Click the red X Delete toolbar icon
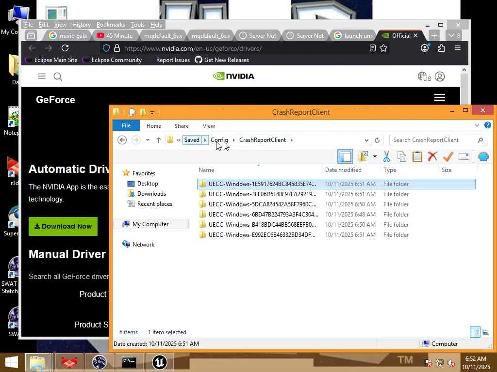 click(x=432, y=156)
